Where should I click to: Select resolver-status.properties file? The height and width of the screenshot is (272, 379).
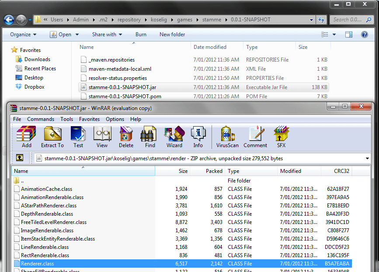(x=204, y=78)
